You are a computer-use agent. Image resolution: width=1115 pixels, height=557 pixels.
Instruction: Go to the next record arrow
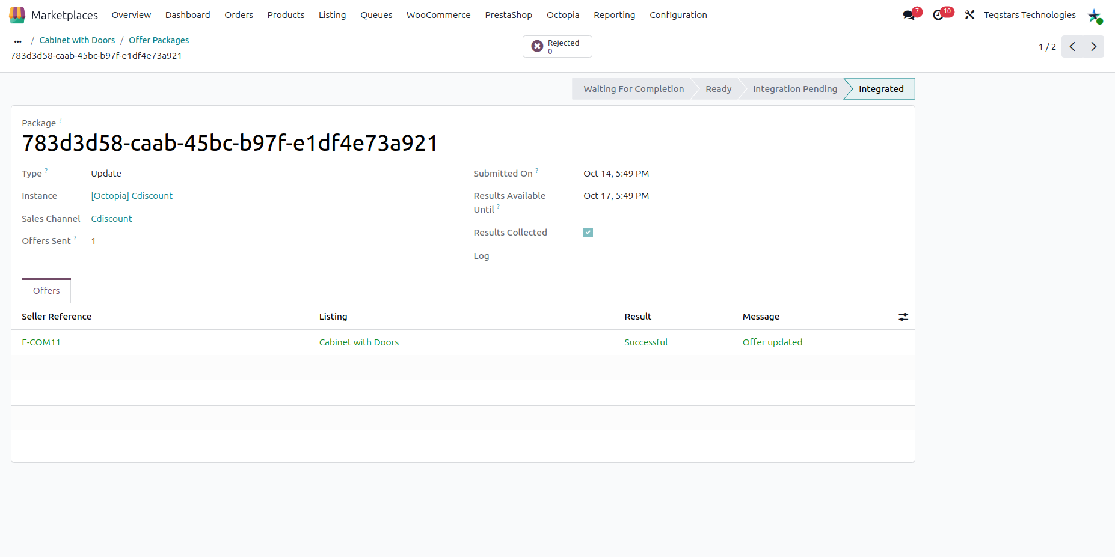click(1094, 47)
